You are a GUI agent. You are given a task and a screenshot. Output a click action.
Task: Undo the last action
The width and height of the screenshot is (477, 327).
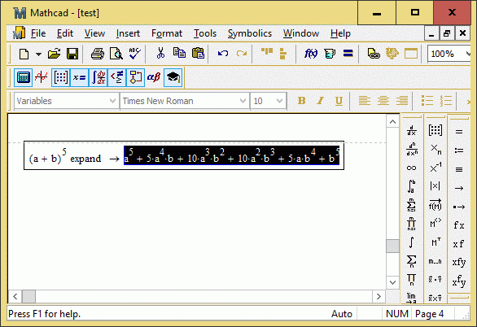223,54
